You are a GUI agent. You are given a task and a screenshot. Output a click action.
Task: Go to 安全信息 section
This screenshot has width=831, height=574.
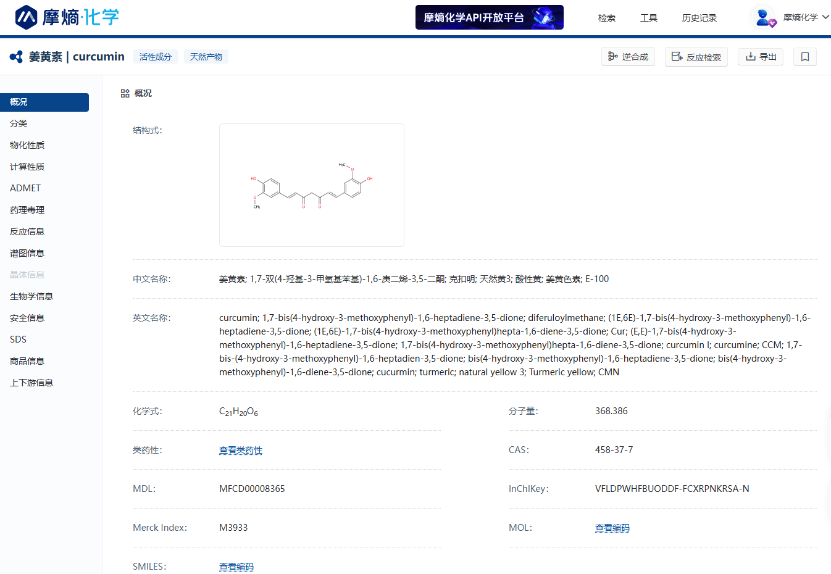click(27, 318)
